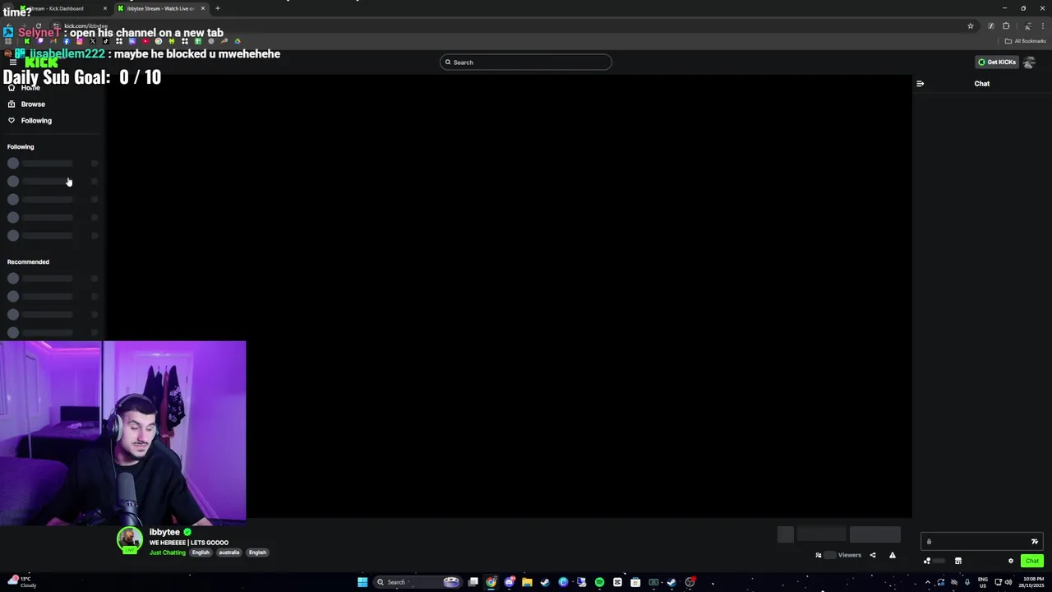
Task: Open Discord from the taskbar
Action: pos(510,582)
